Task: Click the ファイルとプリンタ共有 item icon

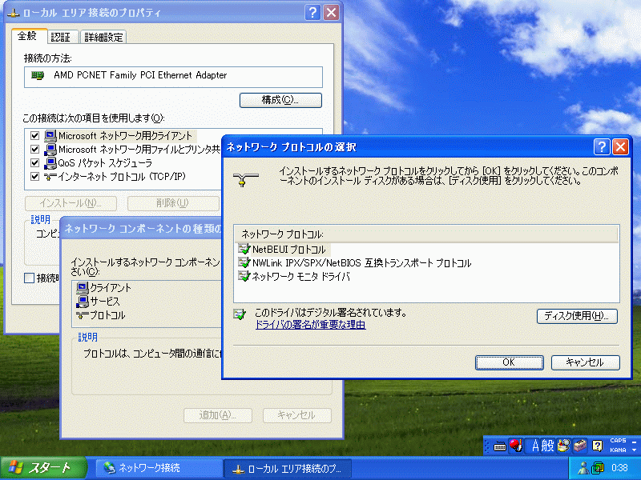Action: pos(50,150)
